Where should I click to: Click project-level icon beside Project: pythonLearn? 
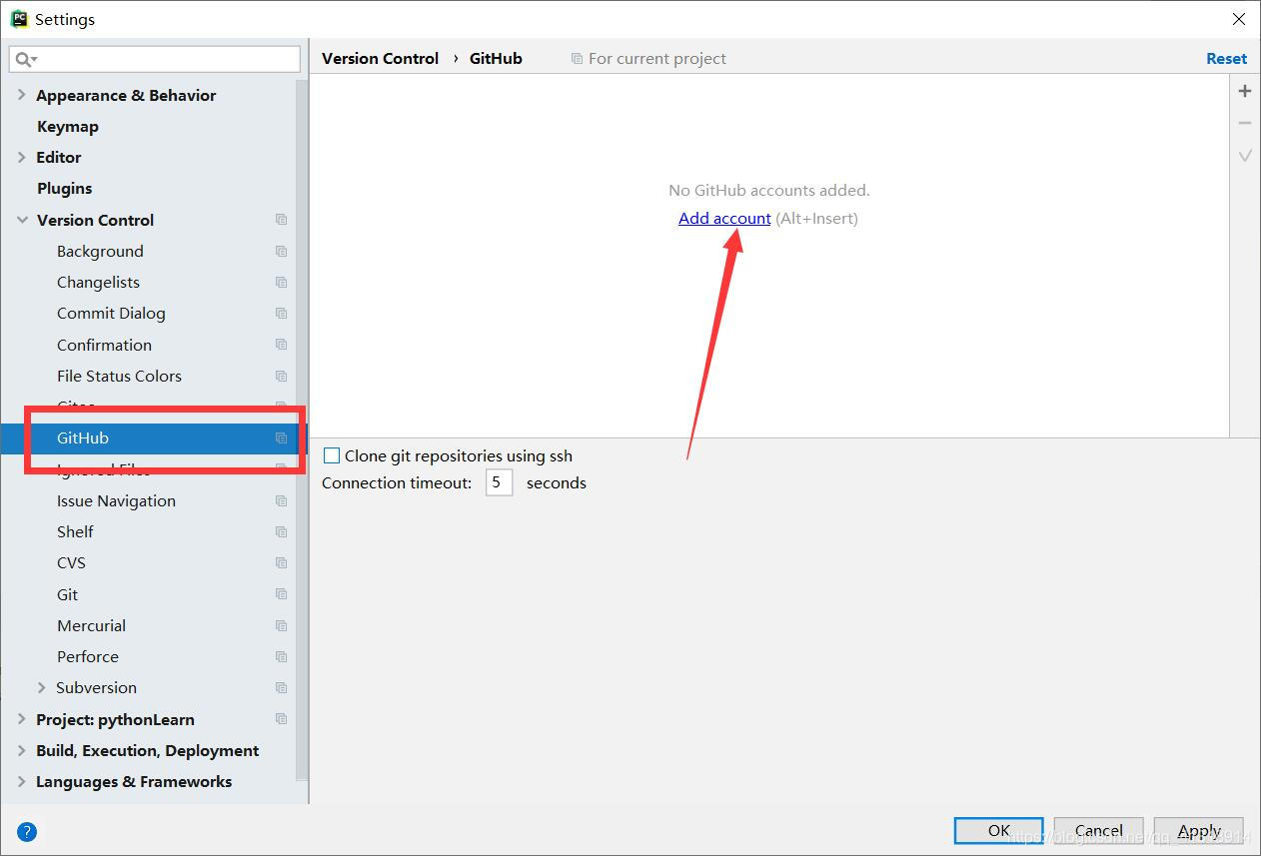point(282,719)
